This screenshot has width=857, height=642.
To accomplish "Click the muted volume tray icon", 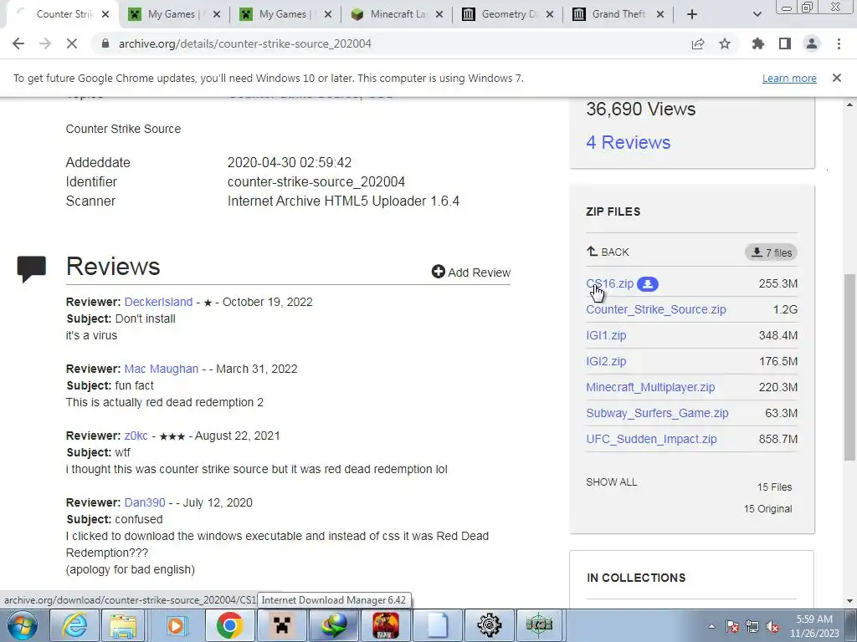I will (772, 627).
